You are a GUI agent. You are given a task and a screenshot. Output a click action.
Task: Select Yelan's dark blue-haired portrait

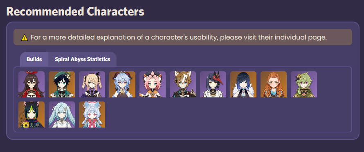(243, 84)
